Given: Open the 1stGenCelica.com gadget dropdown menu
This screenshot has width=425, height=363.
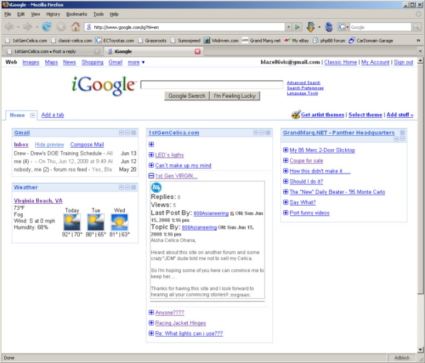Looking at the screenshot, I should tap(256, 133).
